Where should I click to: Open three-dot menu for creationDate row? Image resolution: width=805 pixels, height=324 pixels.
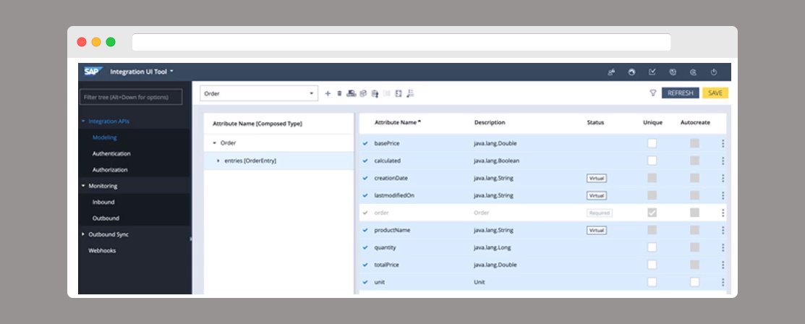723,178
